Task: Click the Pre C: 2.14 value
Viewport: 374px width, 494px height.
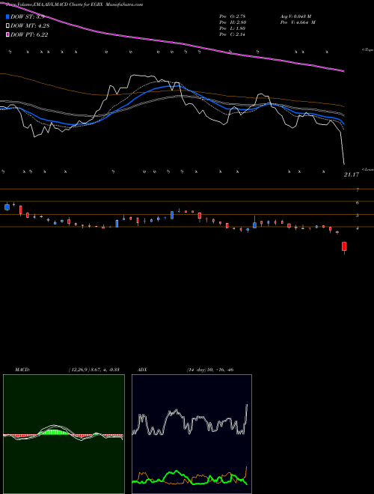Action: [233, 34]
